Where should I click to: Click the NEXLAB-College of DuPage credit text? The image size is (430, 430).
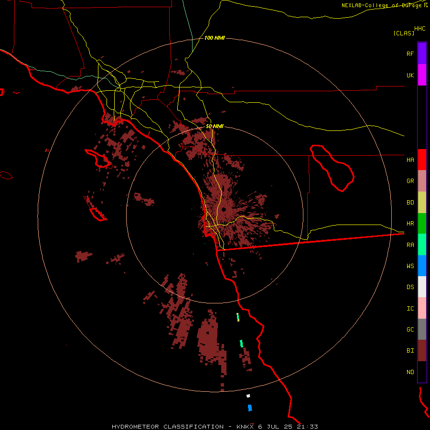click(x=382, y=5)
